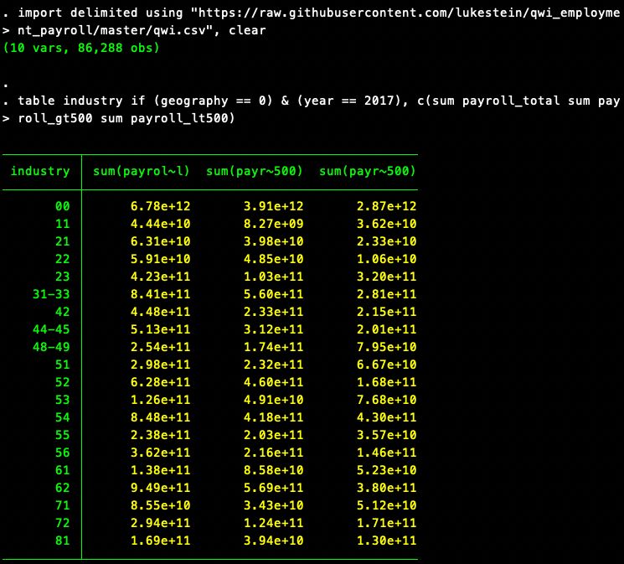Click industry code 81 in the last row

pyautogui.click(x=62, y=541)
